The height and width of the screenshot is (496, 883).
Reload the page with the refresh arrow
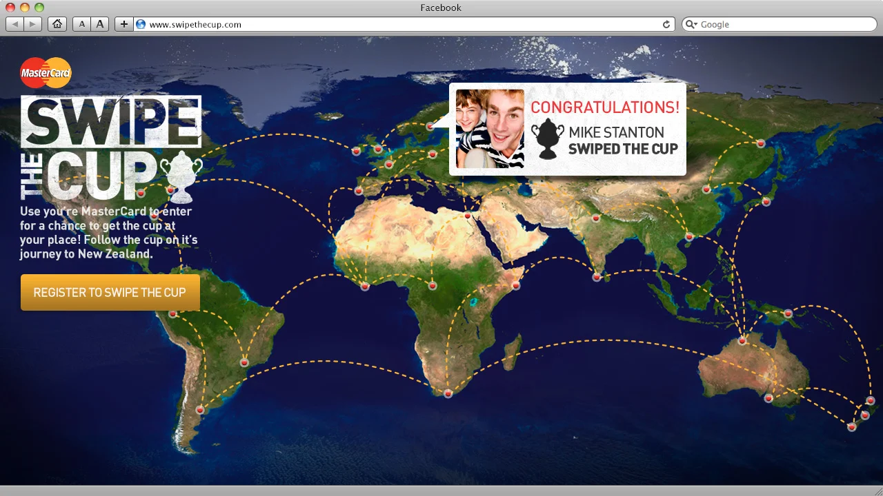(x=666, y=24)
